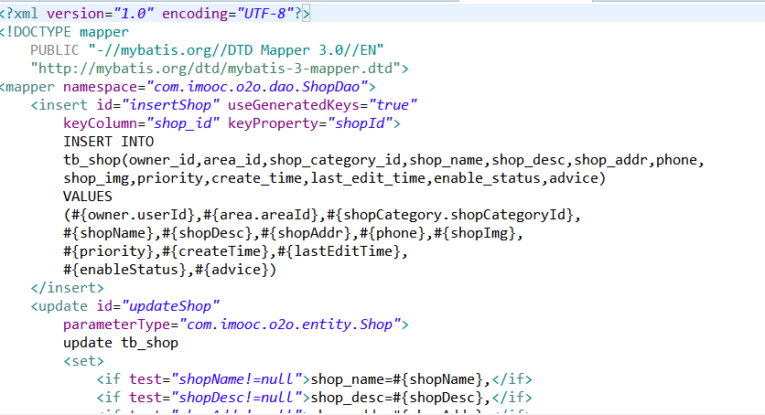Click the mybatis-3-mapper.dtd URL string
This screenshot has width=765, height=415.
(x=216, y=69)
